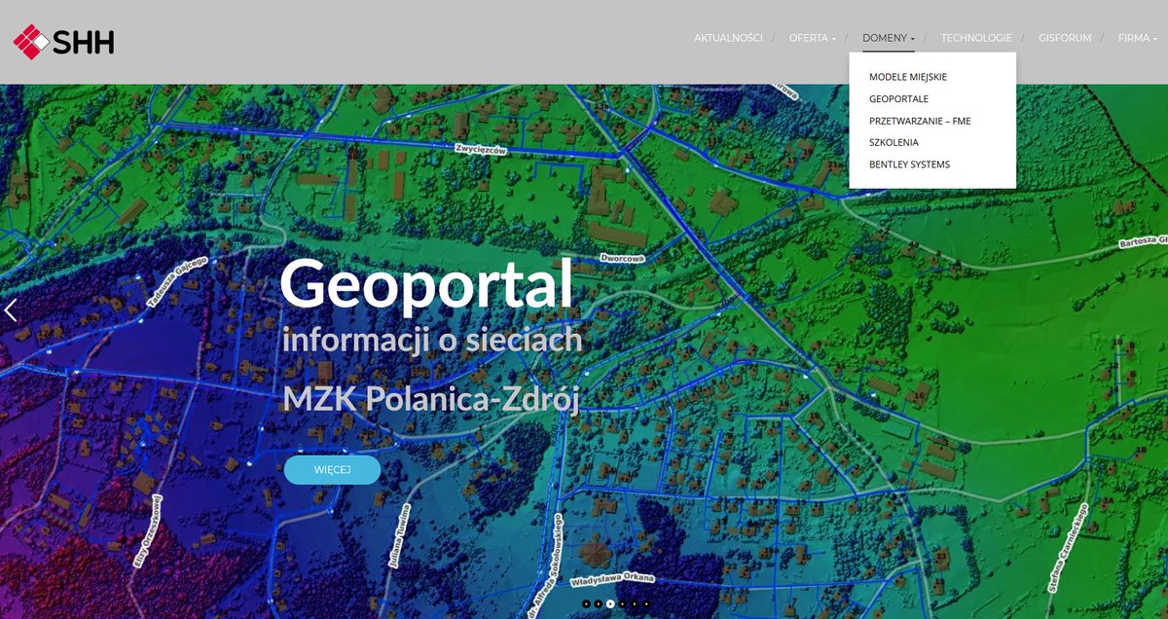Click the WIĘCEJ button
1168x619 pixels.
(333, 469)
